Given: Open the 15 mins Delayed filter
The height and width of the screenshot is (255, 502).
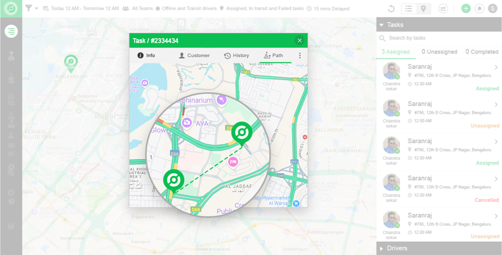Looking at the screenshot, I should point(328,8).
